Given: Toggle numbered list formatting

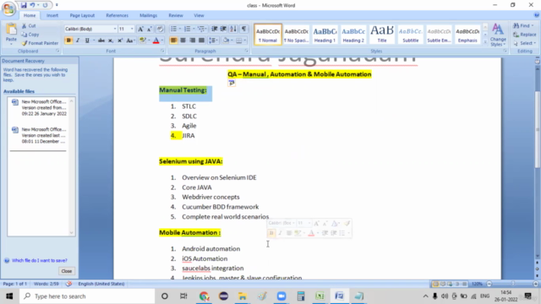Looking at the screenshot, I should tap(187, 29).
